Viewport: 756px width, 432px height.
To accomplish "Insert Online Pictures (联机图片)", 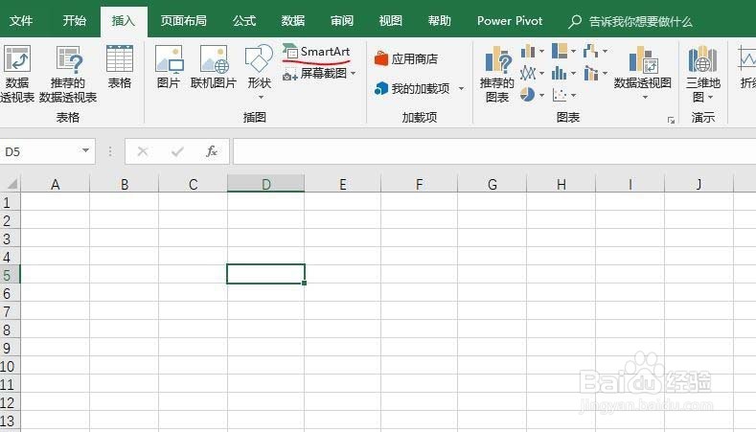I will click(214, 66).
